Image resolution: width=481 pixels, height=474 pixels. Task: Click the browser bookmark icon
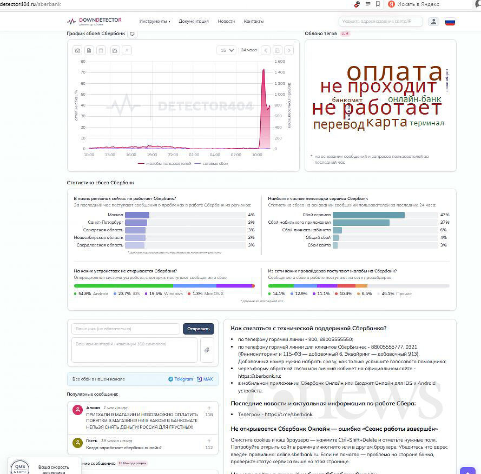coord(378,4)
